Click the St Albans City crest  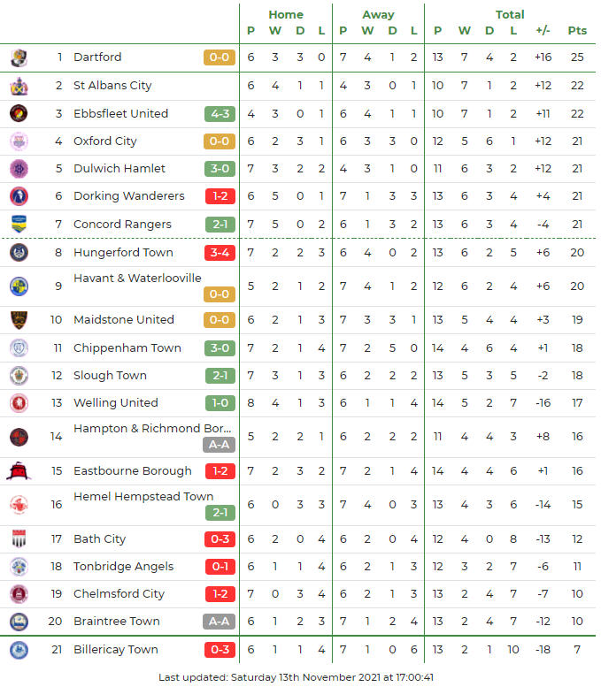tap(19, 86)
